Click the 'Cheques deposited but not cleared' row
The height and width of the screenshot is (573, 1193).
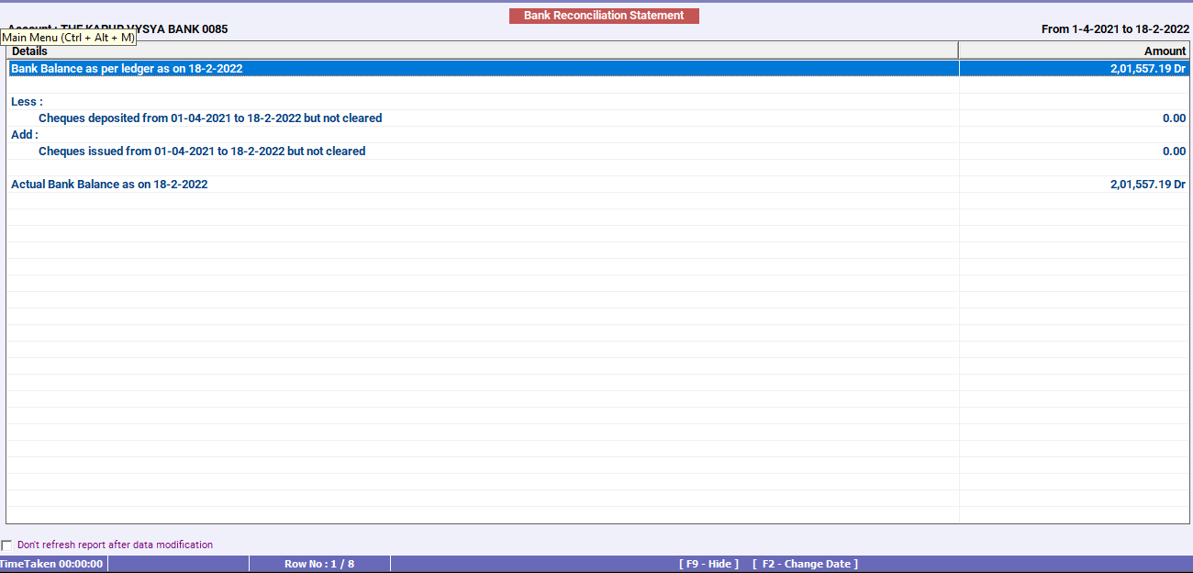[209, 118]
